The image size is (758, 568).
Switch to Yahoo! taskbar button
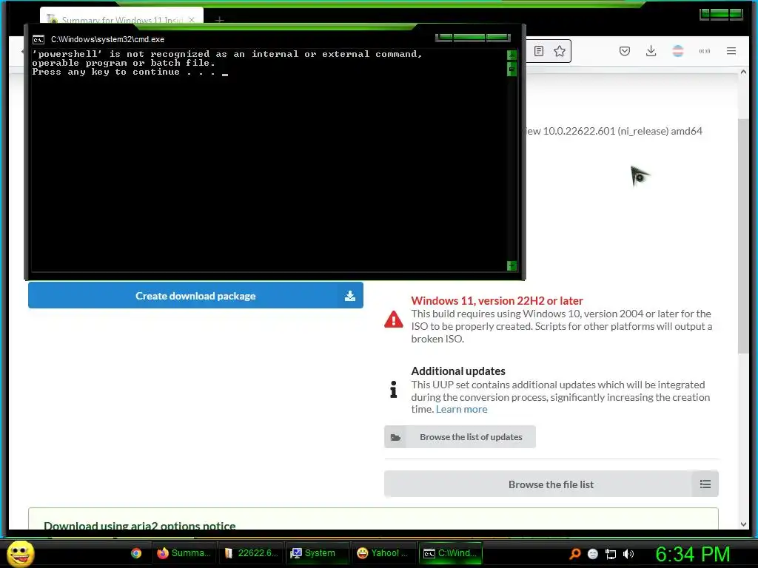click(384, 553)
